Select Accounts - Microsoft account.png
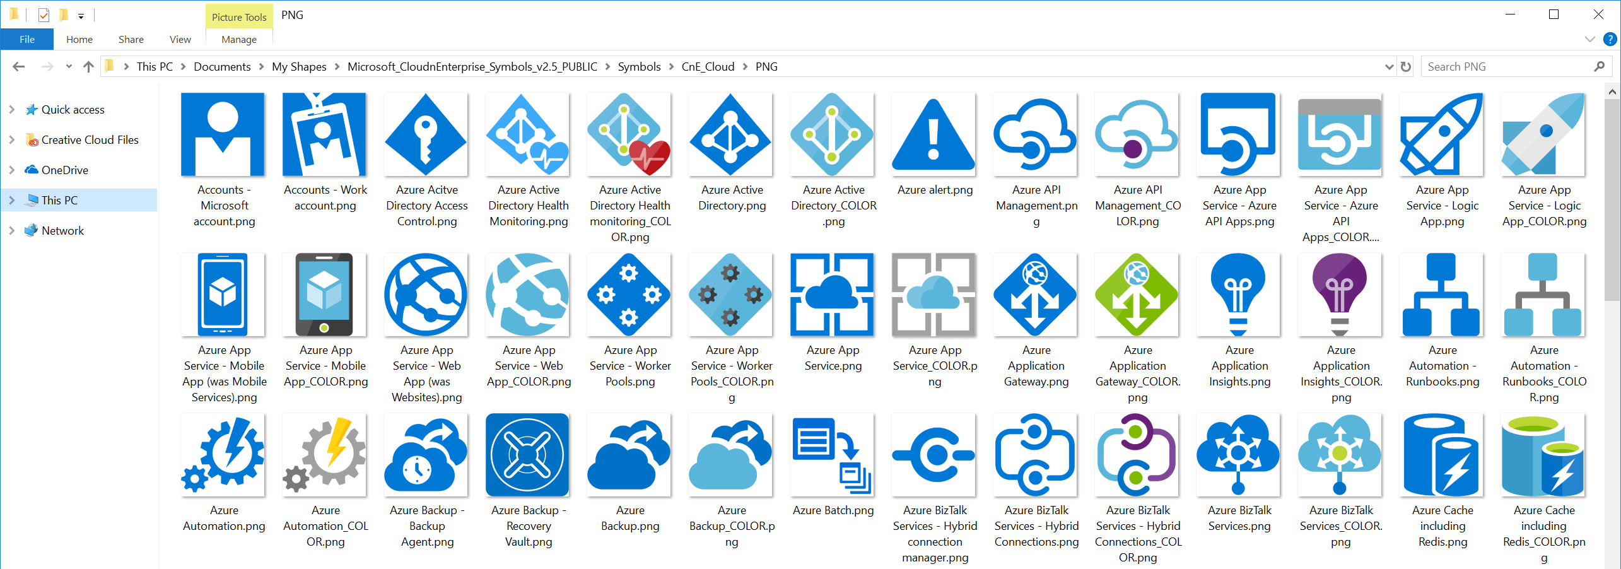Viewport: 1621px width, 569px height. pos(223,134)
